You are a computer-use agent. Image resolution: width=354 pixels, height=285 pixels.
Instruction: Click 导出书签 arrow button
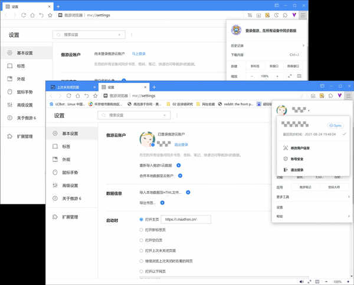[162, 203]
